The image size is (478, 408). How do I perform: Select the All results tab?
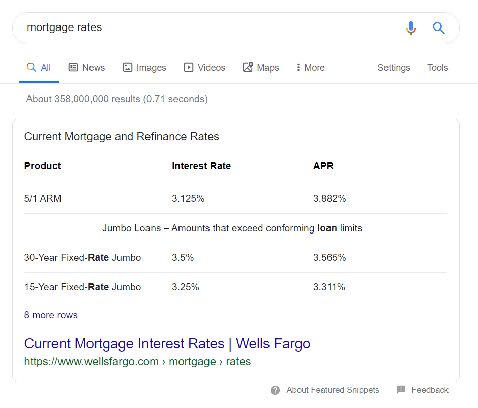39,67
